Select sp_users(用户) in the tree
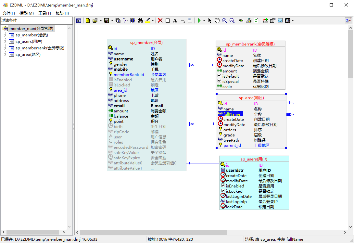Screen dimensions: 354x243 tap(29, 42)
